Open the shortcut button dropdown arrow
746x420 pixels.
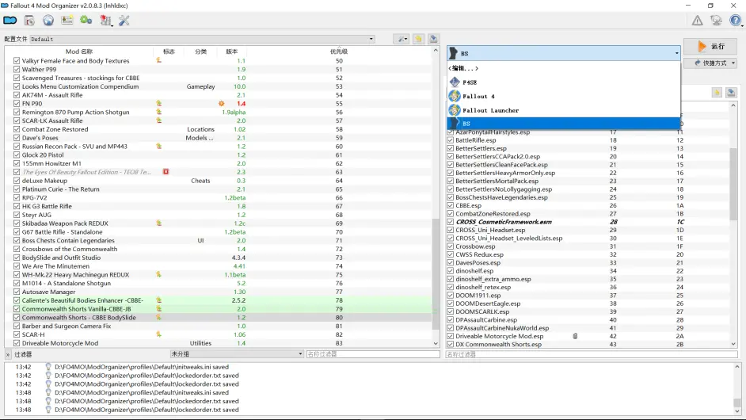pyautogui.click(x=733, y=63)
